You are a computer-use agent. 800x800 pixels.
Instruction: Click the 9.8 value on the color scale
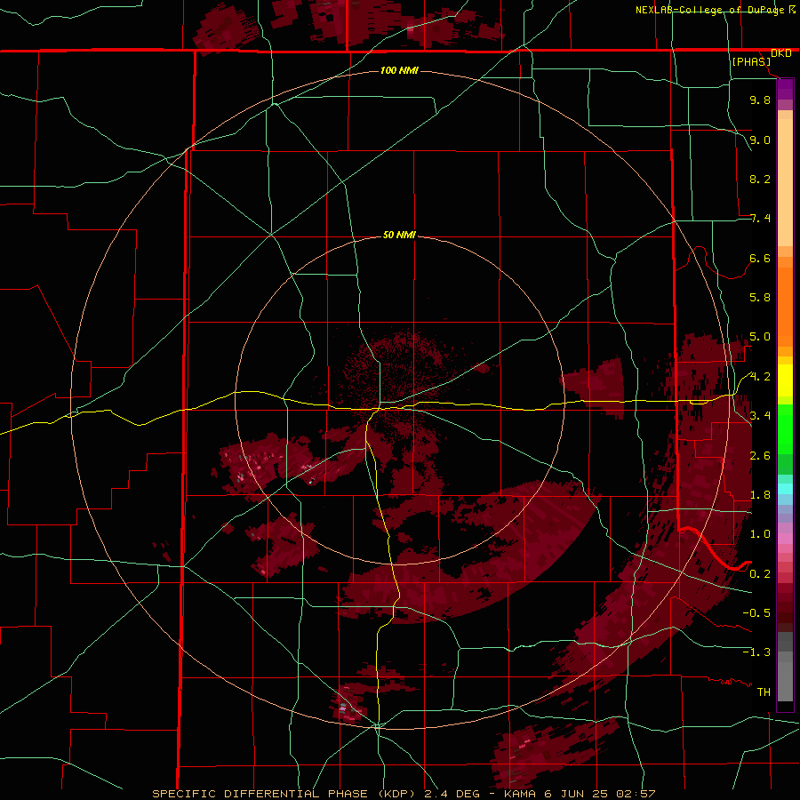click(x=760, y=100)
